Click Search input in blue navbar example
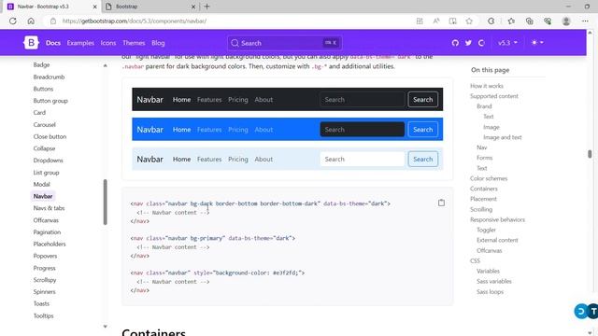 [362, 130]
